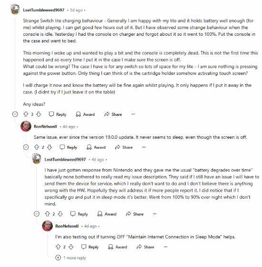Upvote RonNelsonII's version 19.0.0 comment

37,147
